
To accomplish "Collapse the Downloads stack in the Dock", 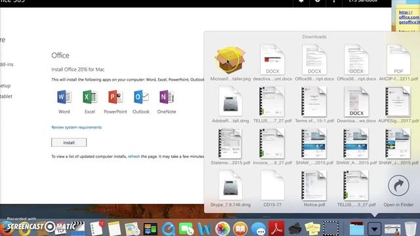I will 375,229.
